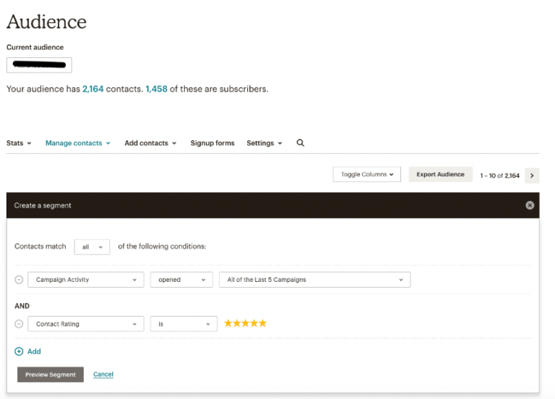Expand the Campaign Activity dropdown
The image size is (555, 399).
pyautogui.click(x=86, y=280)
